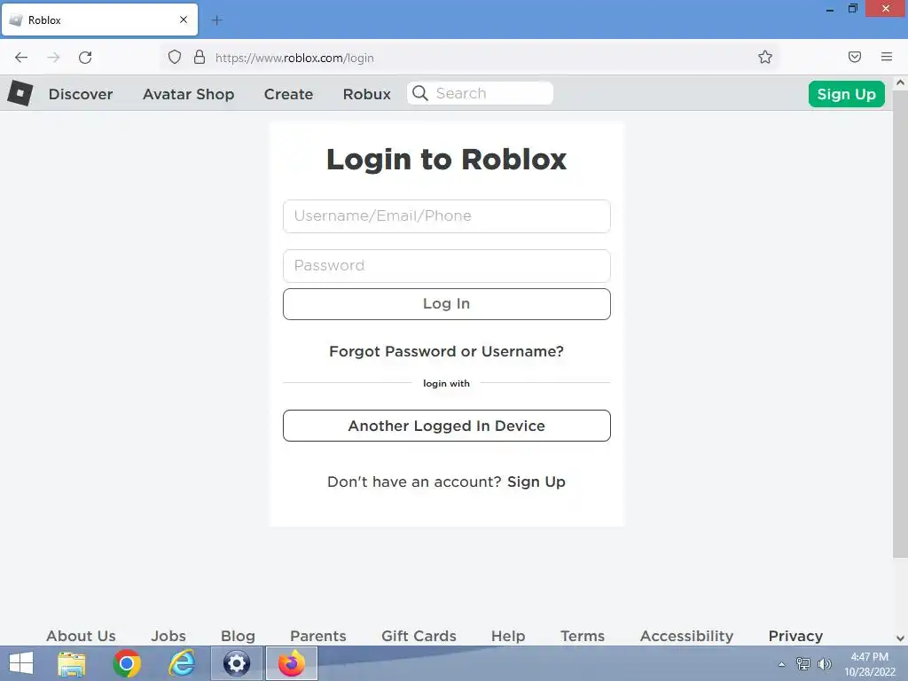Click scrollbar down arrow
Image resolution: width=908 pixels, height=681 pixels.
pos(900,638)
